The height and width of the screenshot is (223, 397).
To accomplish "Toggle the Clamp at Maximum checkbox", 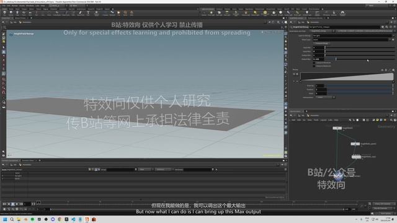I will tap(314, 66).
